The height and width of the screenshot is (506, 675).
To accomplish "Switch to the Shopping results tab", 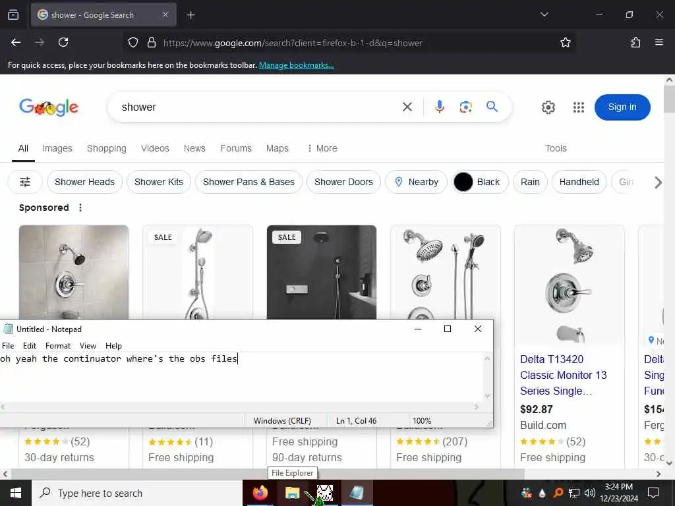I will (106, 148).
